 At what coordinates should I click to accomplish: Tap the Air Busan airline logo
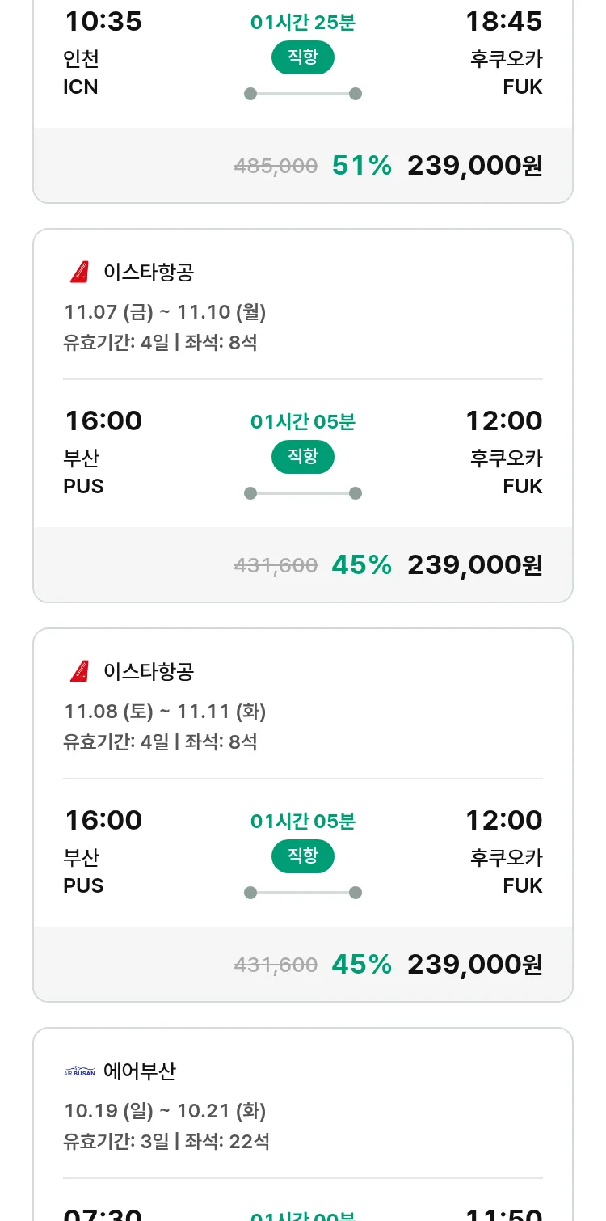point(79,1071)
